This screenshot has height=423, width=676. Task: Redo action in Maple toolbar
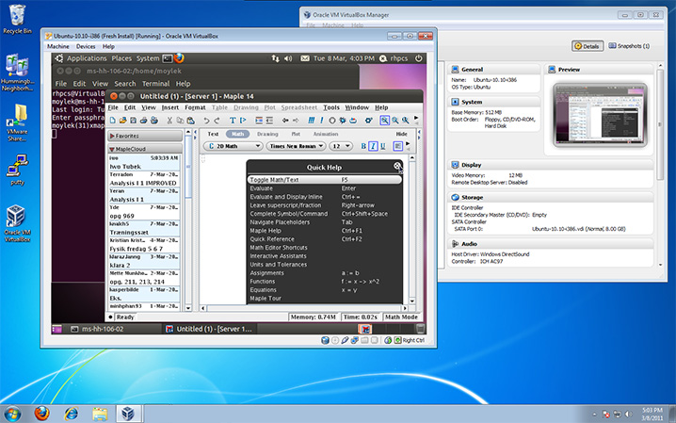pyautogui.click(x=217, y=121)
